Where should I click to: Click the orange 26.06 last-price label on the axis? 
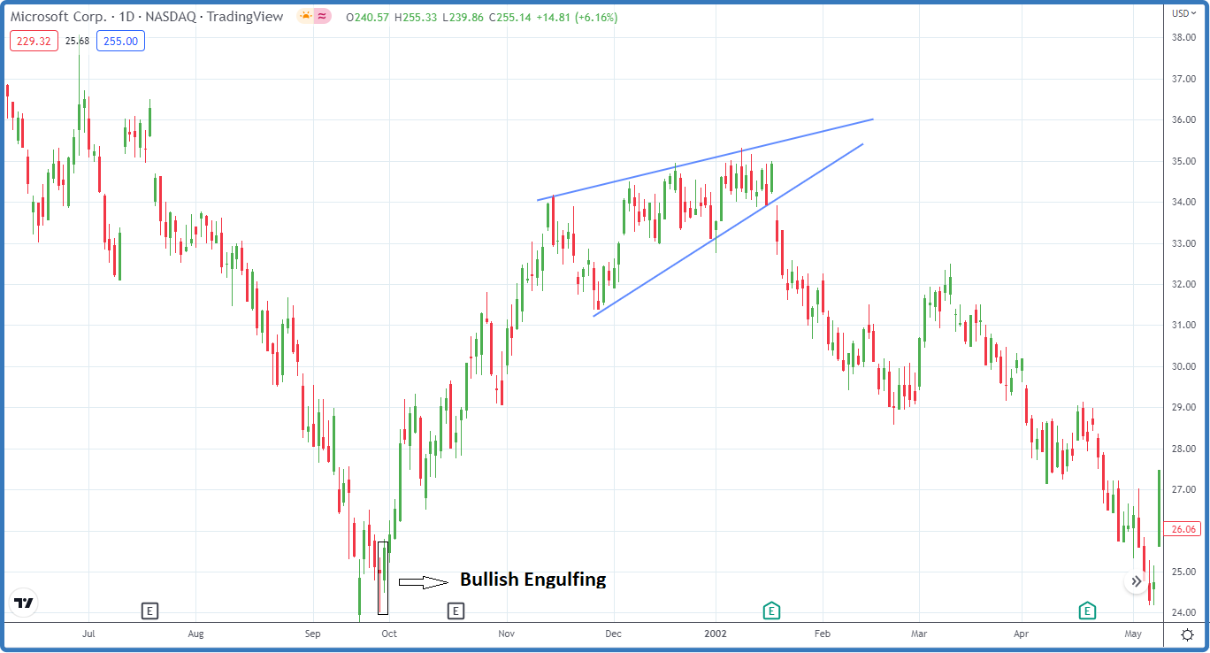[x=1183, y=529]
